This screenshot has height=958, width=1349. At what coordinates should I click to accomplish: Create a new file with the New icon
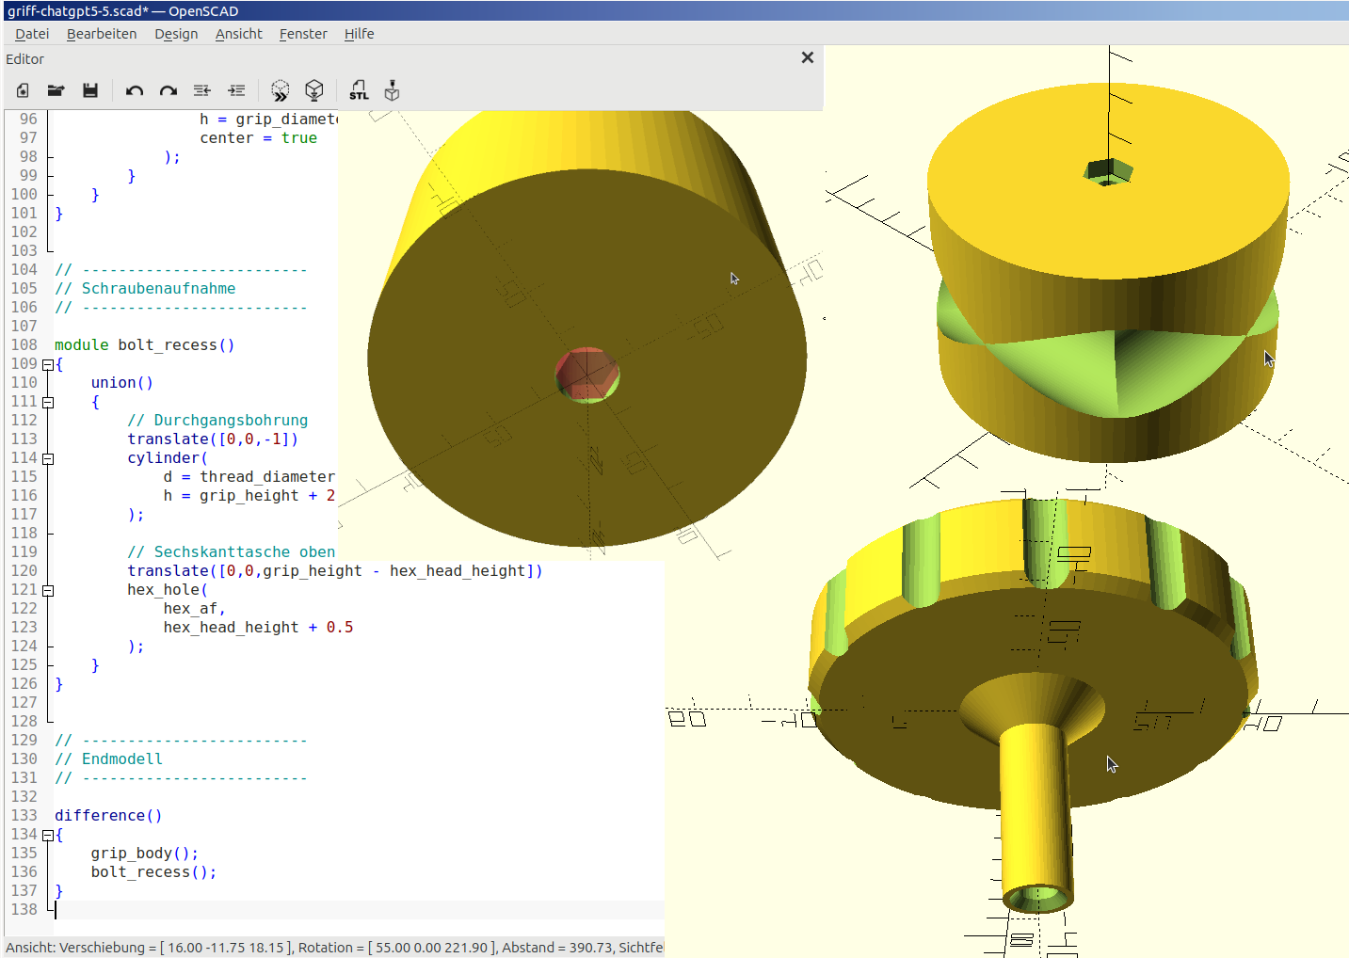click(23, 90)
